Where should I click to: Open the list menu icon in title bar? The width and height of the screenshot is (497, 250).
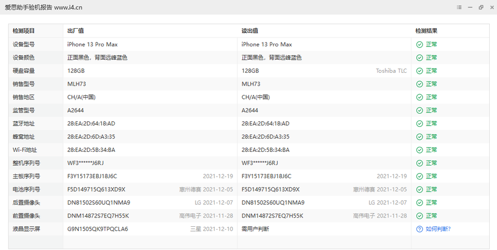(x=459, y=7)
